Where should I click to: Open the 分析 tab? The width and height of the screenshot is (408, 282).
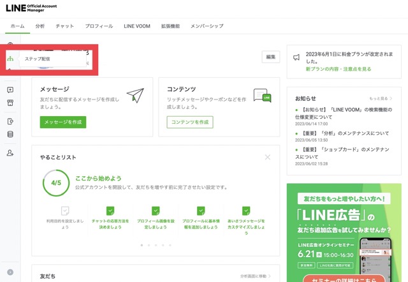pyautogui.click(x=40, y=26)
